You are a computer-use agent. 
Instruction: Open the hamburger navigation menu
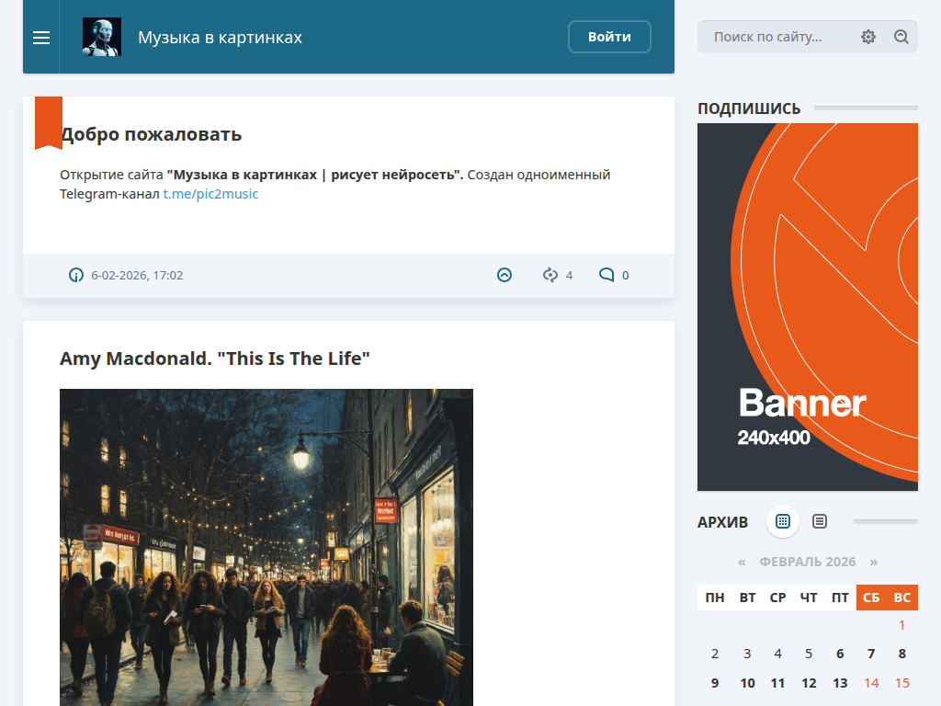point(40,37)
